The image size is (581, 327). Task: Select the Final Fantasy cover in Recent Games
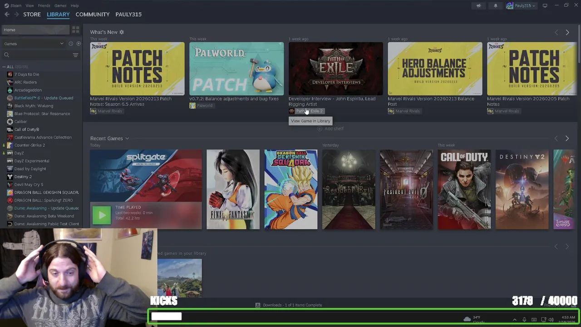pos(233,189)
